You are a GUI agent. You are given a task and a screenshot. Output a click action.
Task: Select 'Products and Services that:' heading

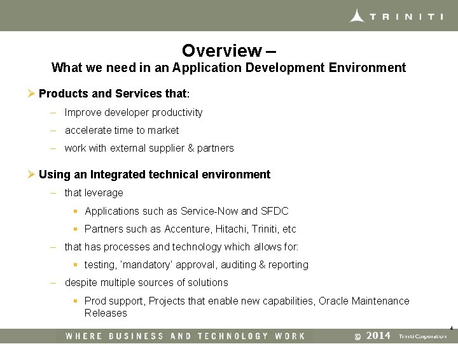(114, 94)
